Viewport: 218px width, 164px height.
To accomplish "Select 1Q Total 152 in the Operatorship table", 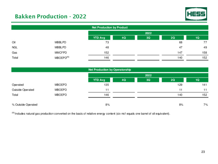I will pos(205,95).
